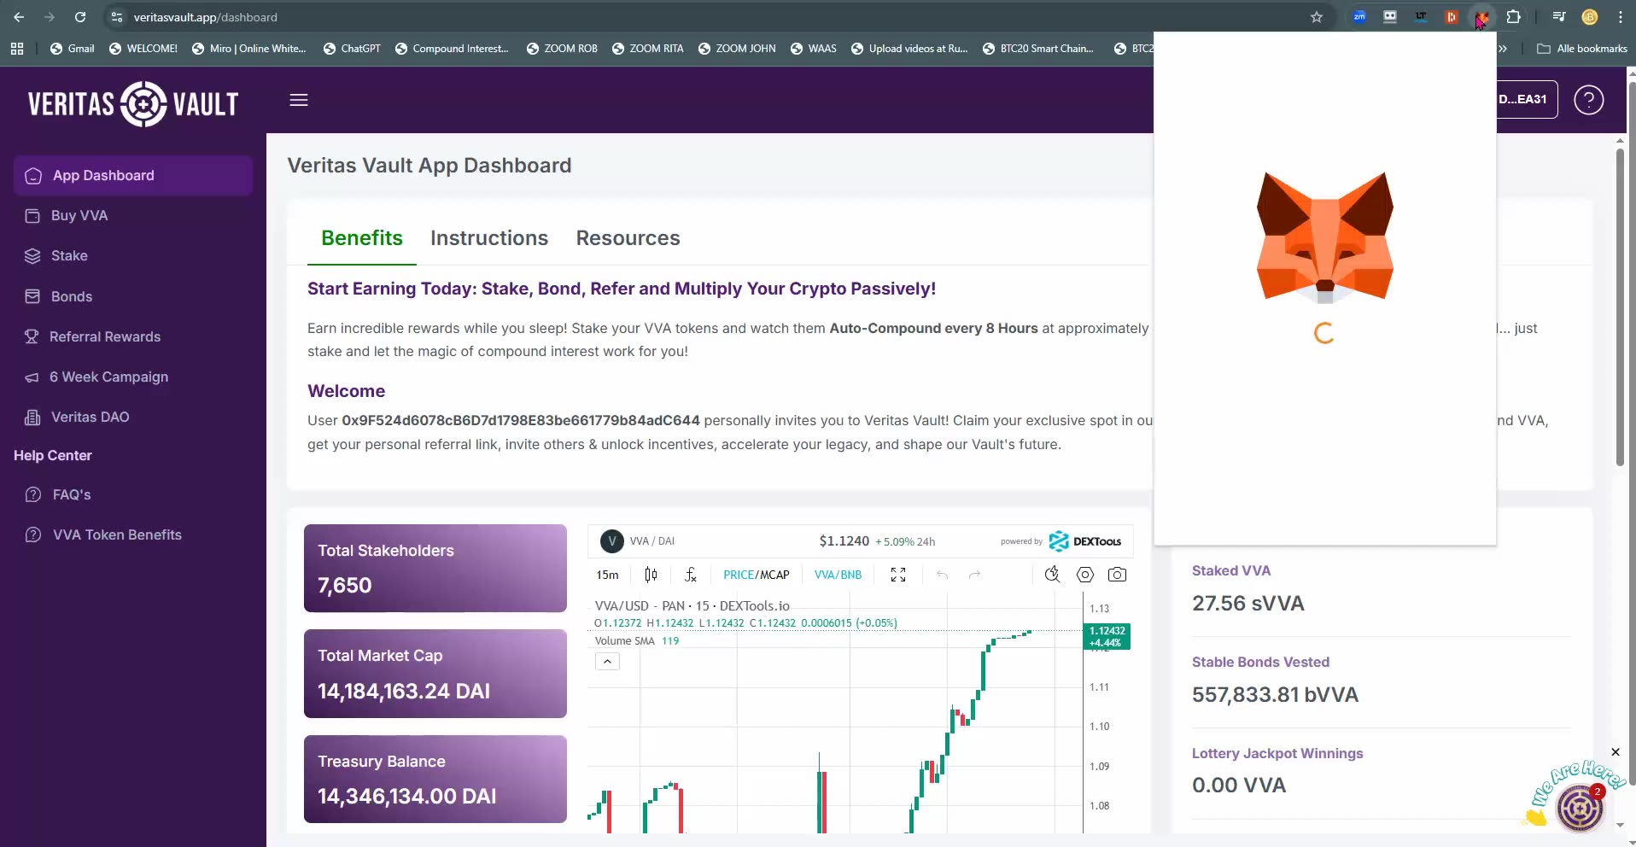Collapse the Volume SMA indicator panel

coord(606,662)
